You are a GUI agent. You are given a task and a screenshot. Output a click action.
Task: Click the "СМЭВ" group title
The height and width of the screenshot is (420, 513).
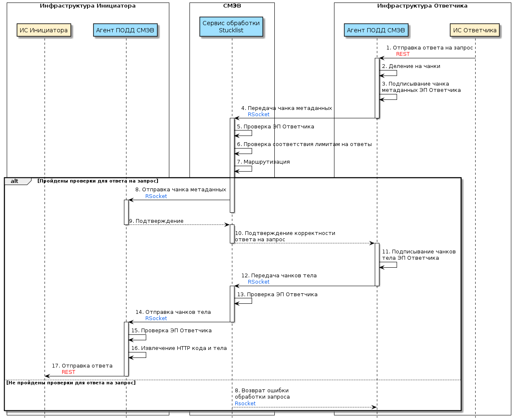[232, 6]
